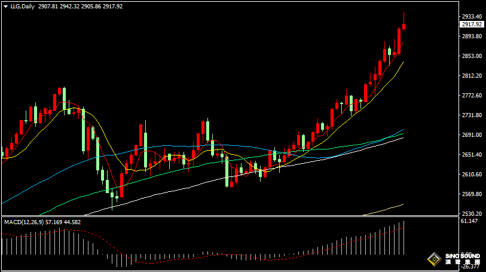Select the short yellow line at chart's bottom-right
Screen dimensions: 486x272
384,210
